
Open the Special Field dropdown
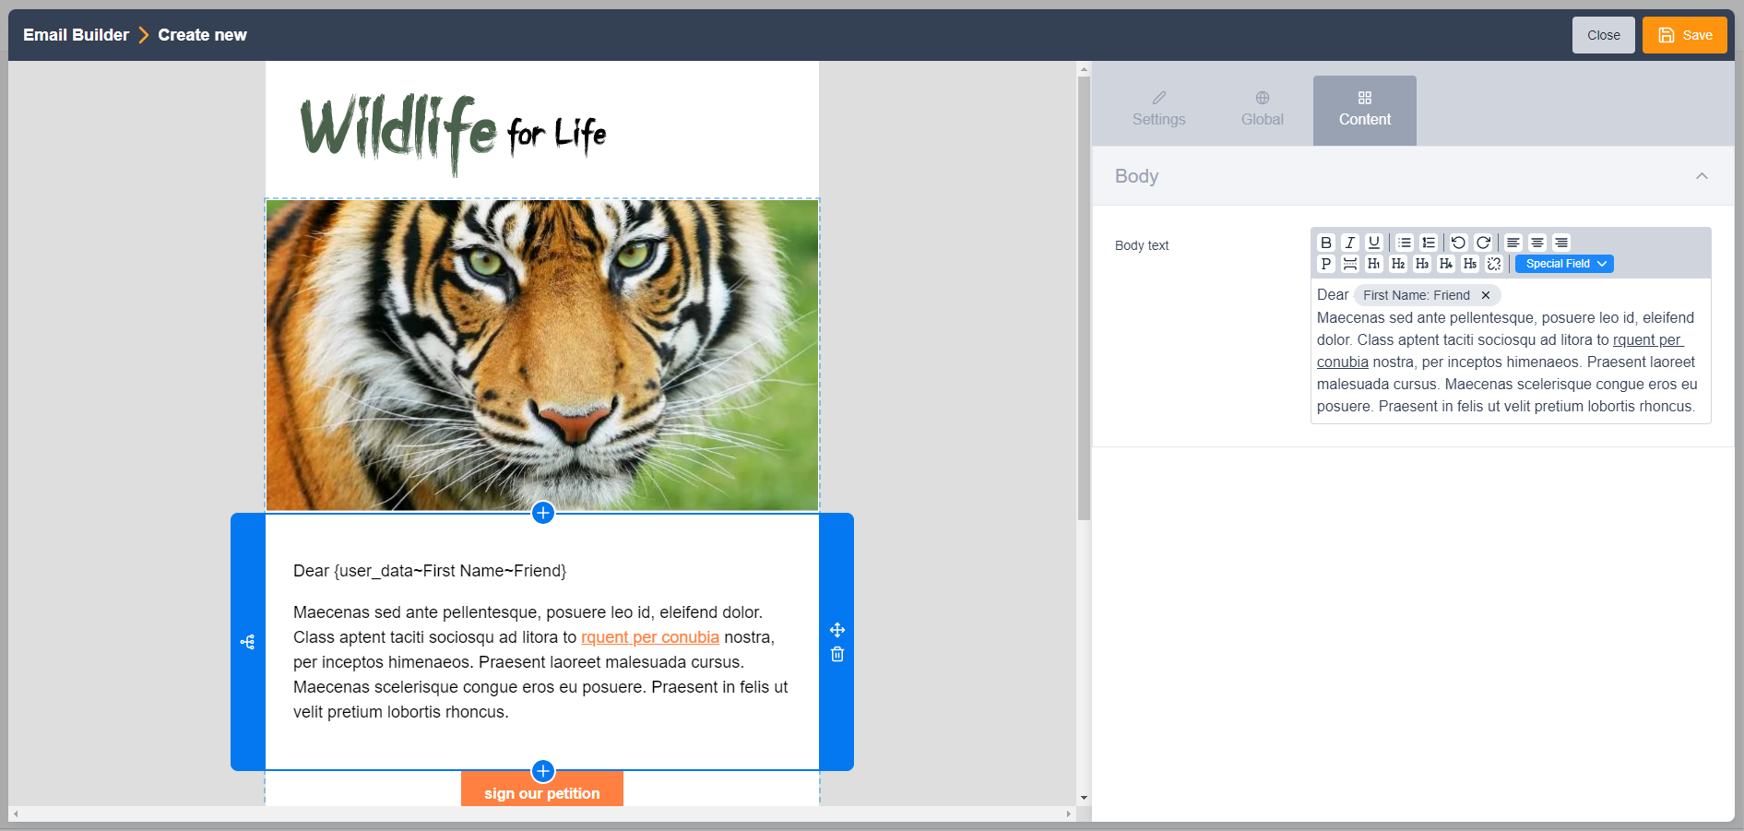1564,264
